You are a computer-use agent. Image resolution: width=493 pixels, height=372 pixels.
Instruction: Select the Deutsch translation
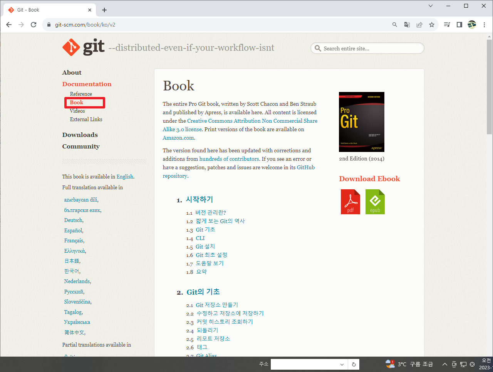coord(73,220)
